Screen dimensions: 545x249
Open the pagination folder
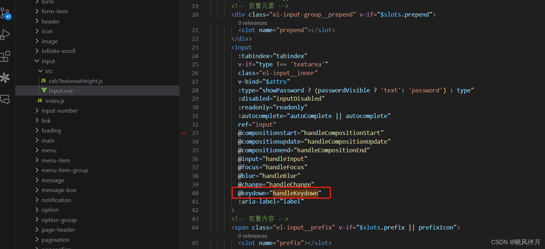pos(56,240)
